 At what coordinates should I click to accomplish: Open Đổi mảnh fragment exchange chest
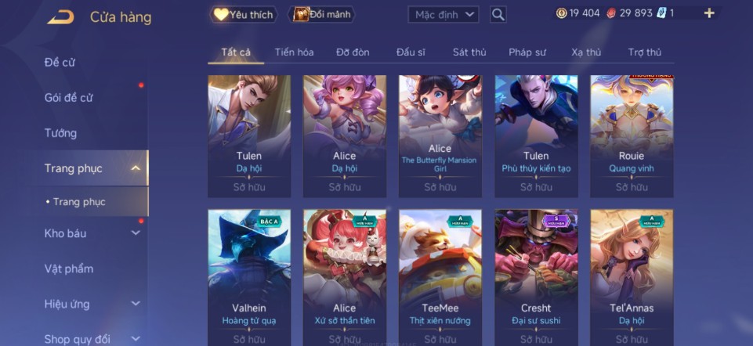(x=321, y=14)
